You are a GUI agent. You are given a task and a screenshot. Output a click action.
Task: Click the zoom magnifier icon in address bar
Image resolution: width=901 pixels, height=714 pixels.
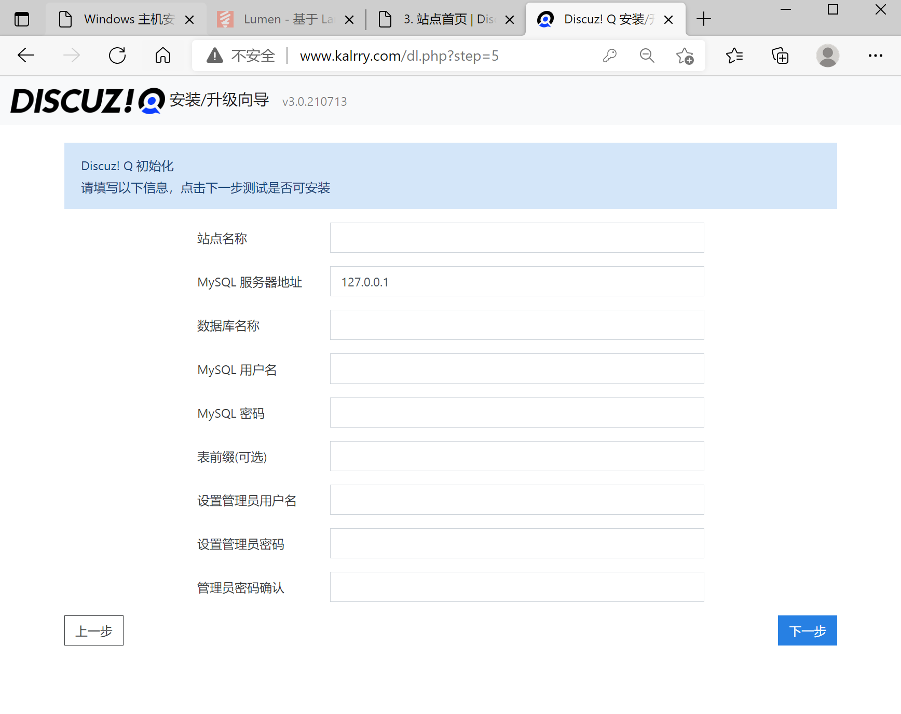[x=647, y=56]
